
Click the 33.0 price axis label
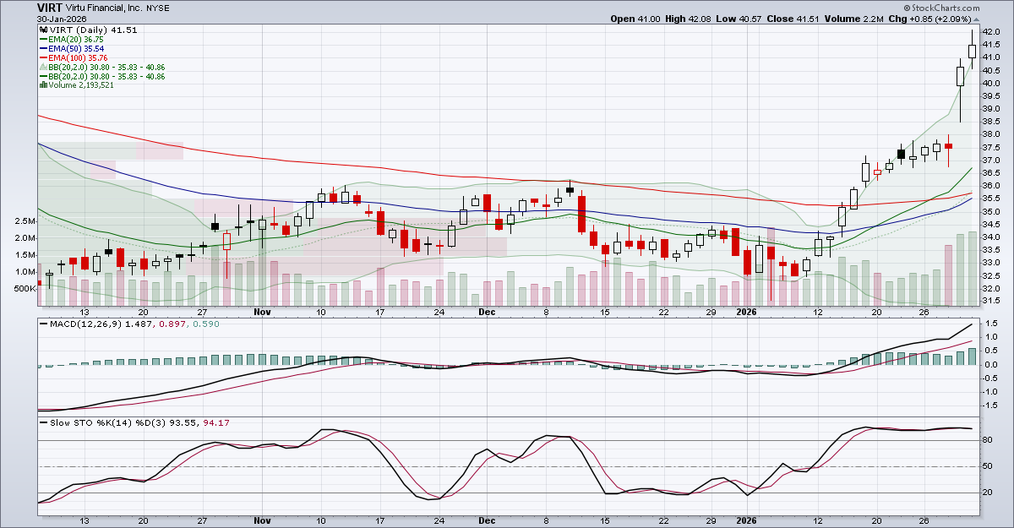991,263
